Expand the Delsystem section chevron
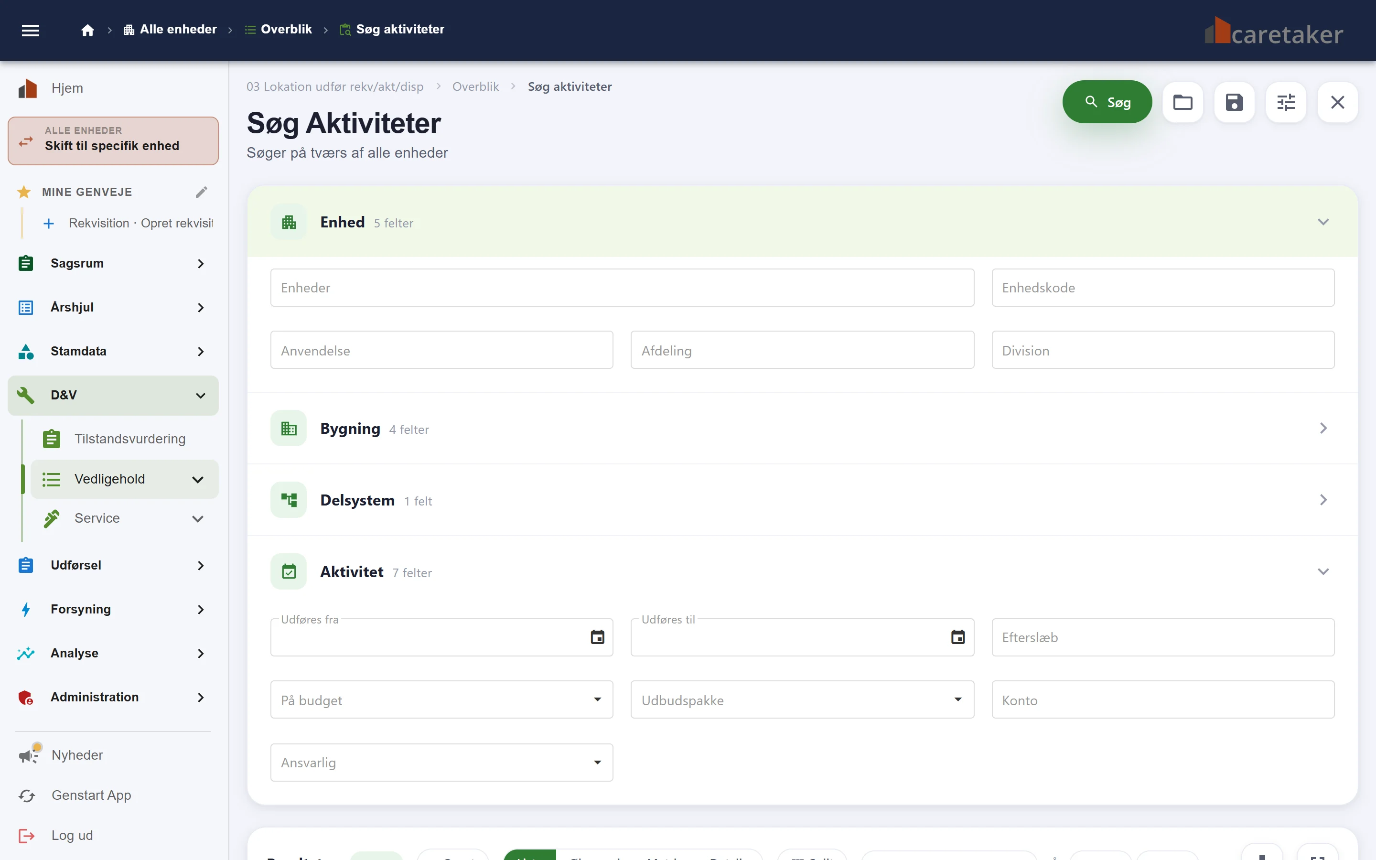This screenshot has height=860, width=1376. coord(1323,500)
